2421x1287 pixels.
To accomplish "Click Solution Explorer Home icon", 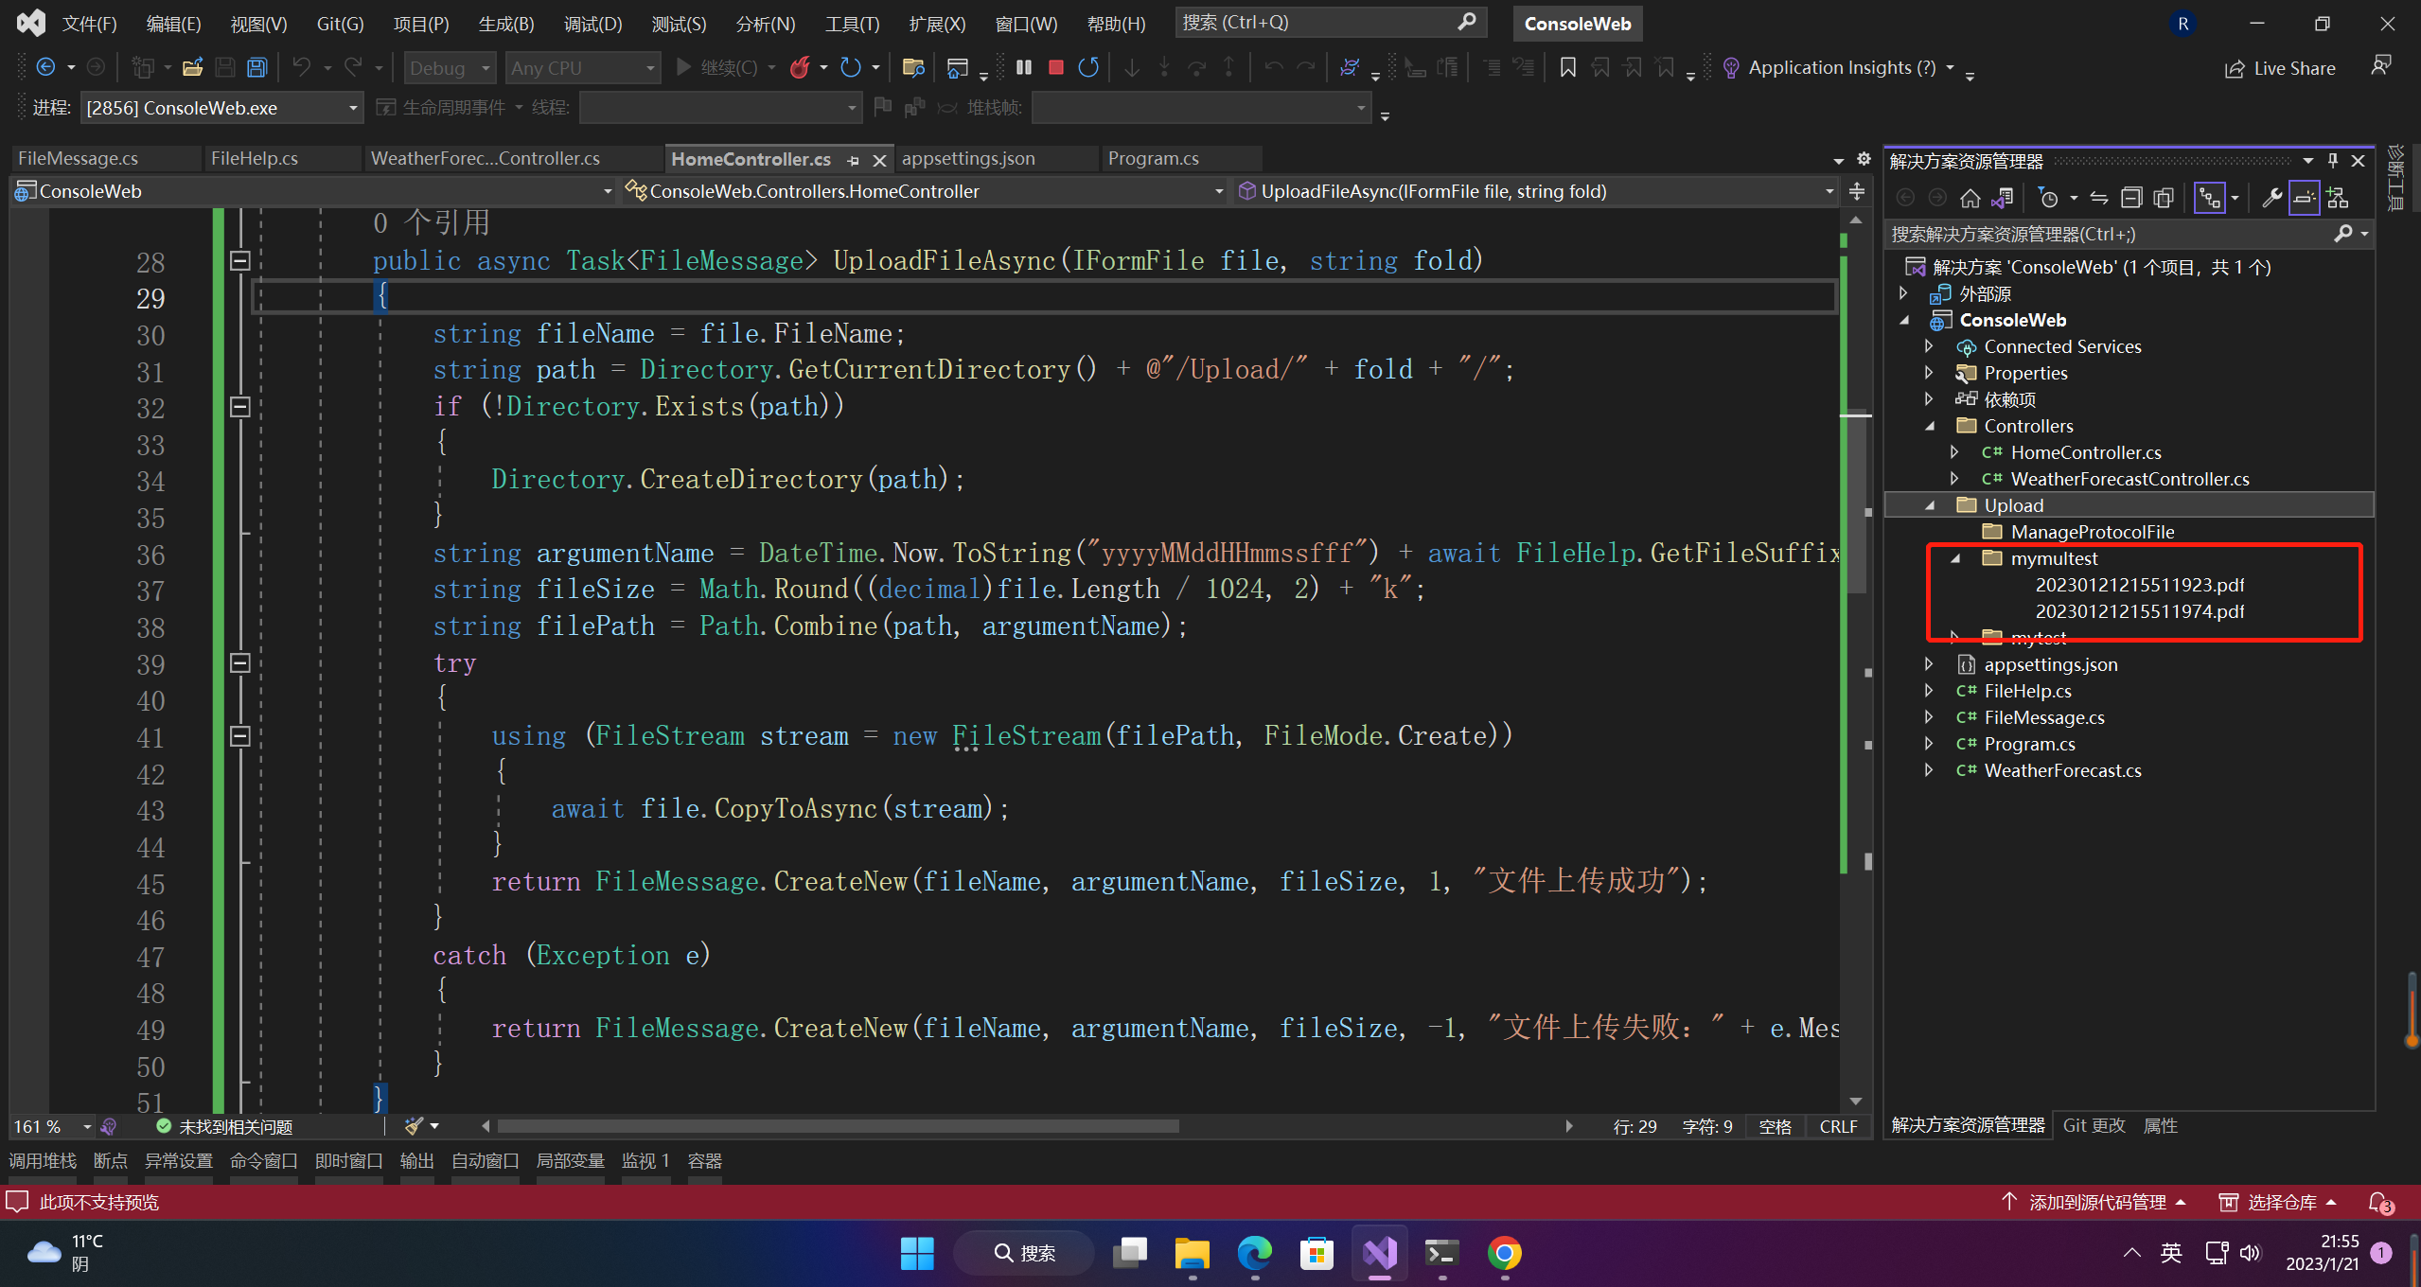I will 1970,198.
